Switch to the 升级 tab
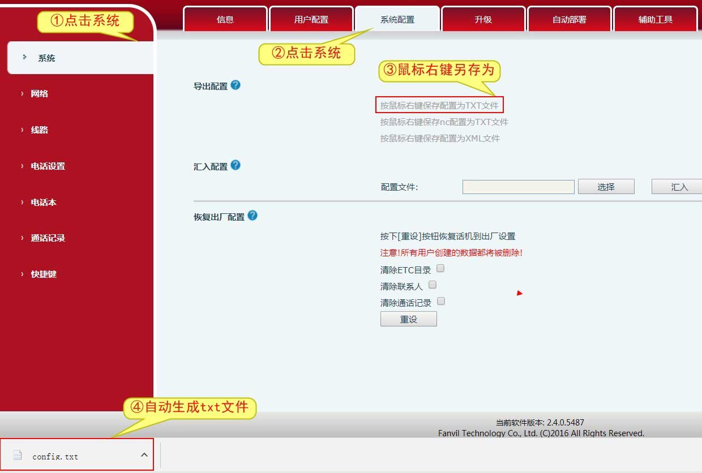 pos(482,19)
